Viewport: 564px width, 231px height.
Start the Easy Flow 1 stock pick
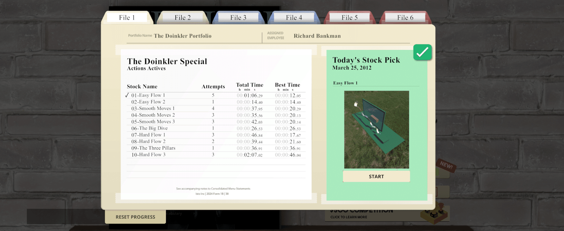(x=376, y=177)
